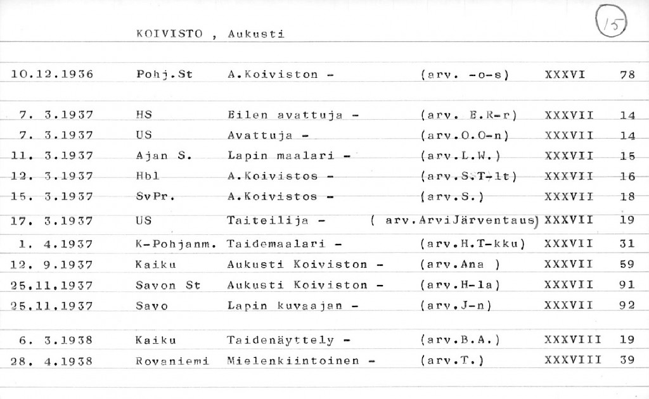The image size is (649, 399).
Task: Click the 'Taidemaalari' entry title
Action: click(276, 244)
